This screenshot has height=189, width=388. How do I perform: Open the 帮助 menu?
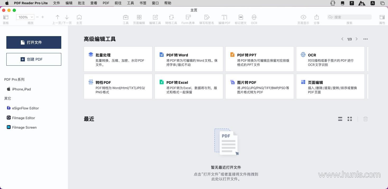[168, 3]
